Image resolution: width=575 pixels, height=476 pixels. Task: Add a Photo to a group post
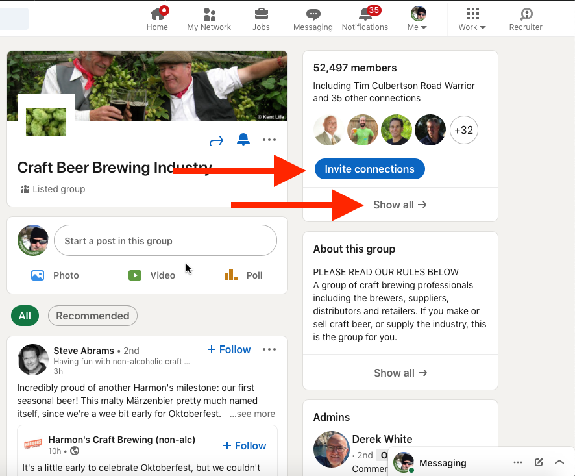click(x=55, y=275)
